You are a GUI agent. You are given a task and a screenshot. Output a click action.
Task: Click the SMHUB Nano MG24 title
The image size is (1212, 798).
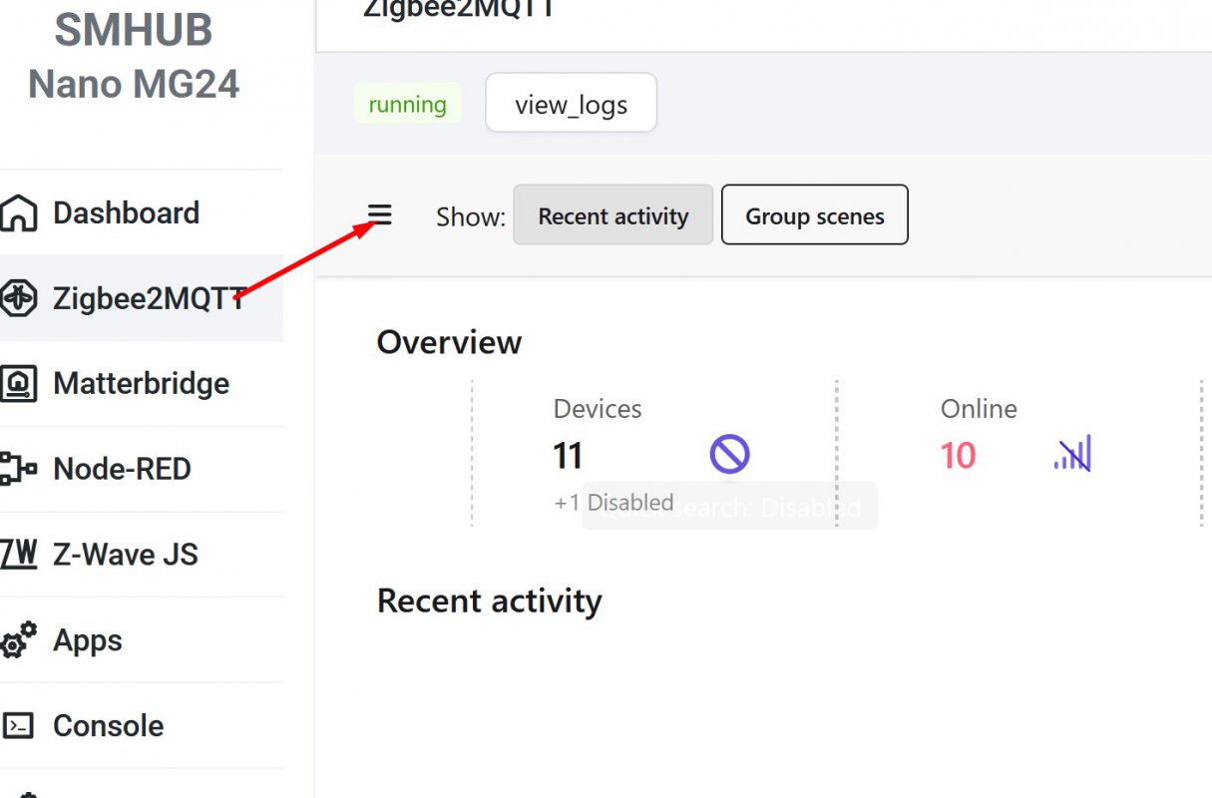(x=134, y=57)
